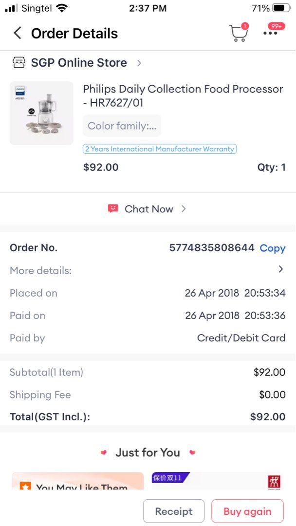Tap the Receipt button
This screenshot has width=296, height=526.
pos(173,511)
